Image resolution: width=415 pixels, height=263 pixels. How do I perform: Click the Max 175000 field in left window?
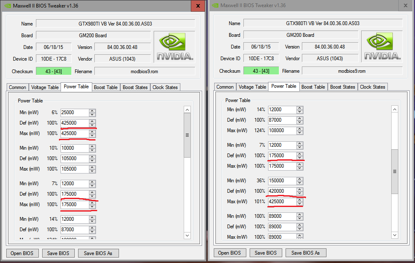tap(75, 204)
